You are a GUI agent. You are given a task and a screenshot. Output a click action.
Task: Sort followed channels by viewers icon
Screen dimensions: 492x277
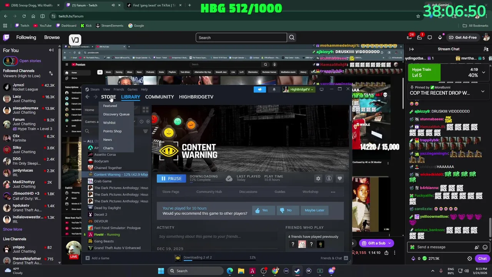[x=51, y=73]
